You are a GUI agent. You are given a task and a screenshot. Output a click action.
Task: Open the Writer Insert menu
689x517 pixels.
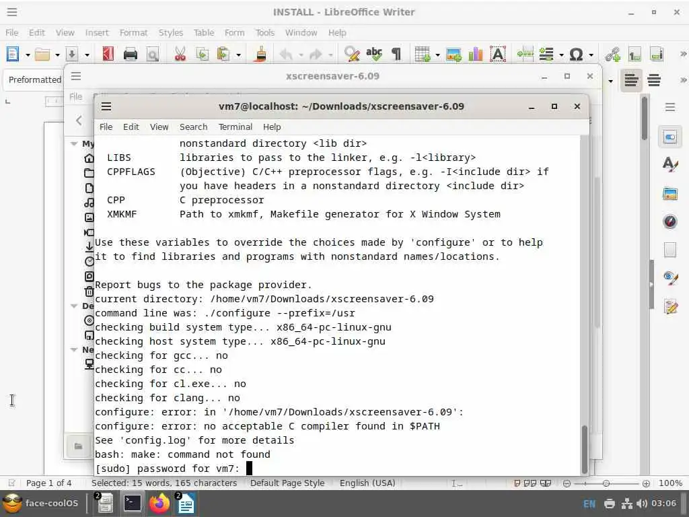click(x=97, y=32)
